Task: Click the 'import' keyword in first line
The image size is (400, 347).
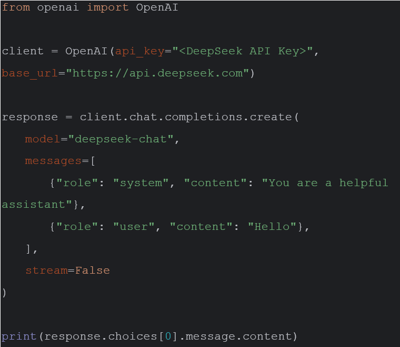Action: [x=108, y=7]
